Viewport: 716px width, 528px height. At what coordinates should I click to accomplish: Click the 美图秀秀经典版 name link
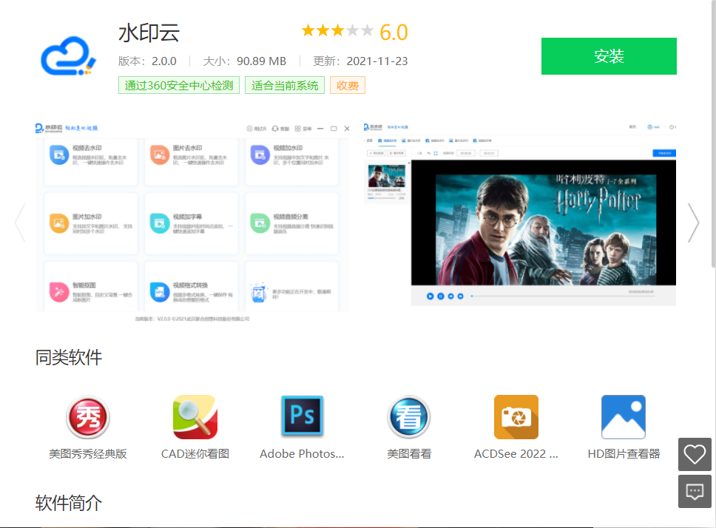point(88,454)
